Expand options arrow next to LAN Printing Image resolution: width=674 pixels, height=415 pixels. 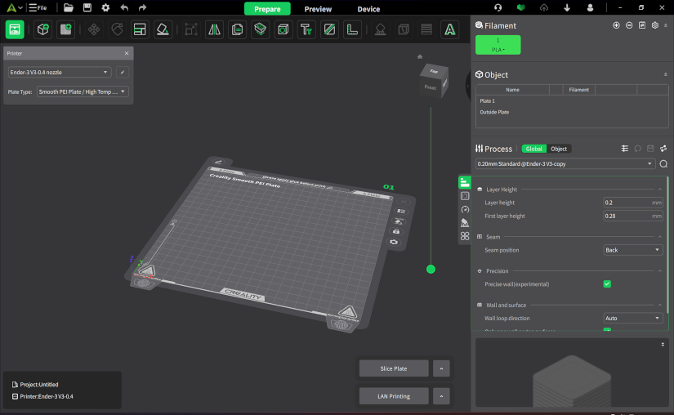[441, 396]
